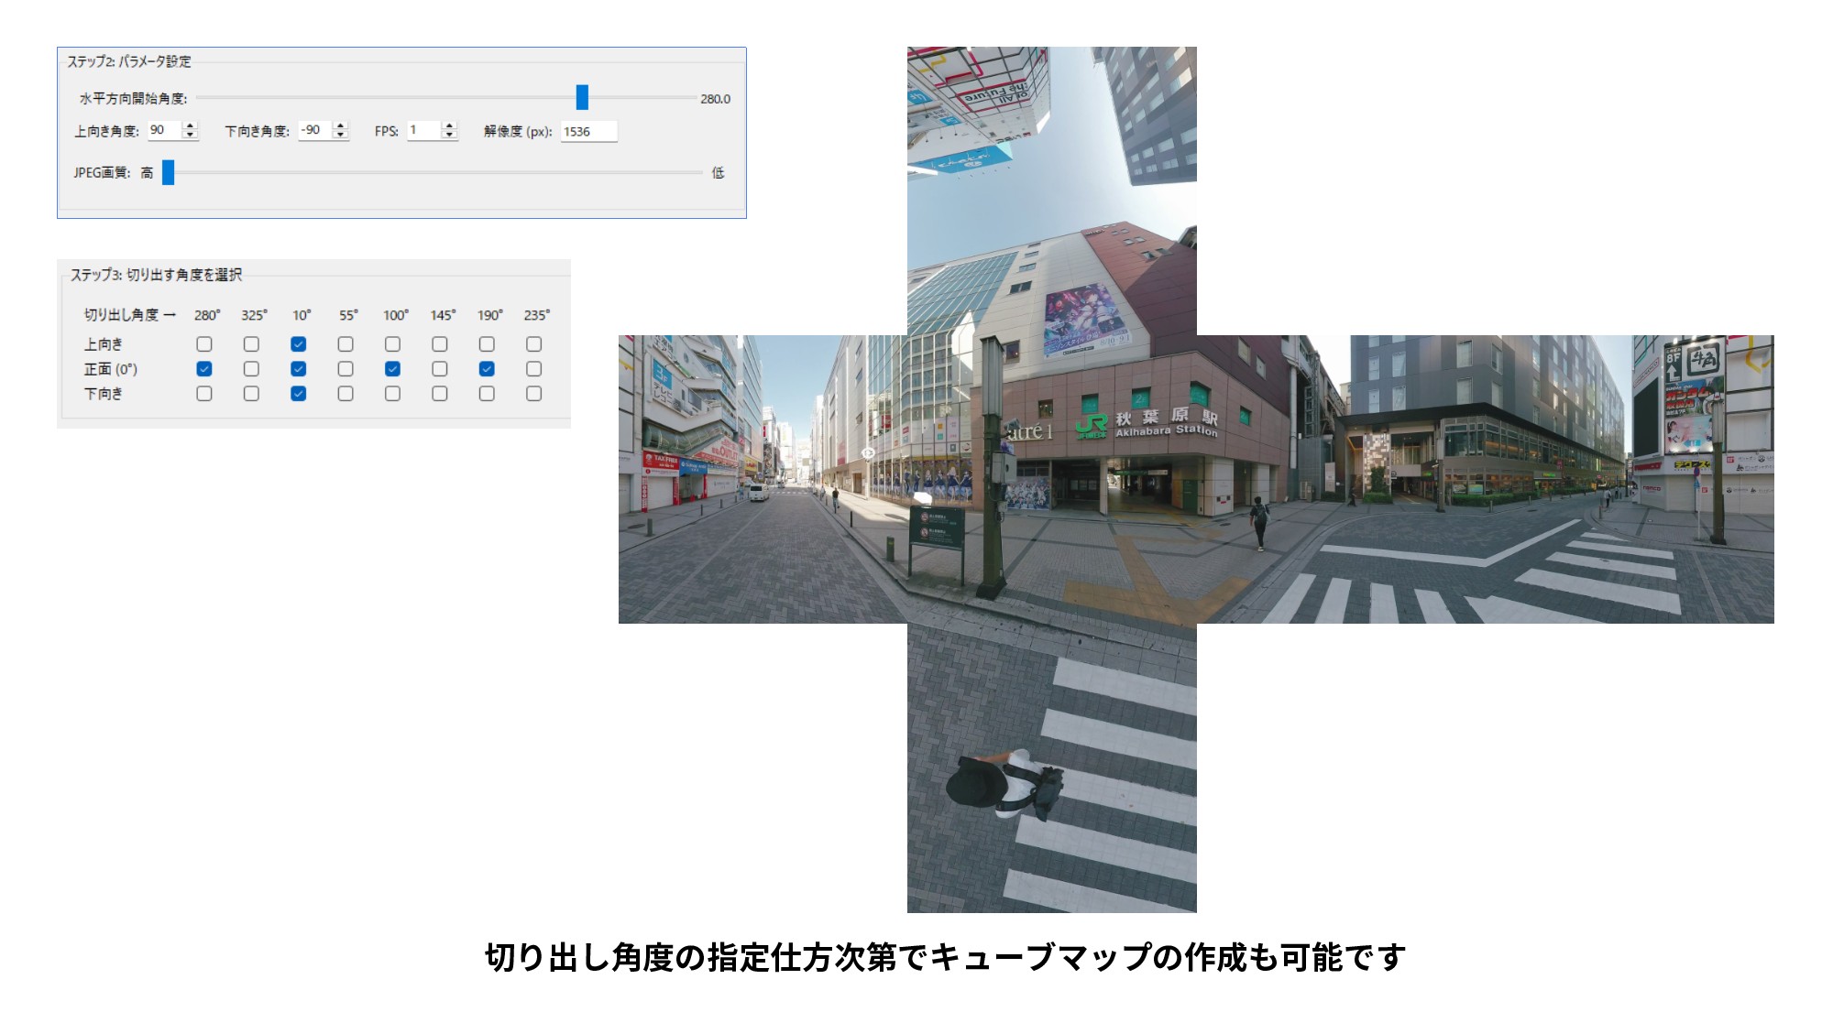1844x1012 pixels.
Task: Click the 上向き角度 value field
Action: [165, 130]
